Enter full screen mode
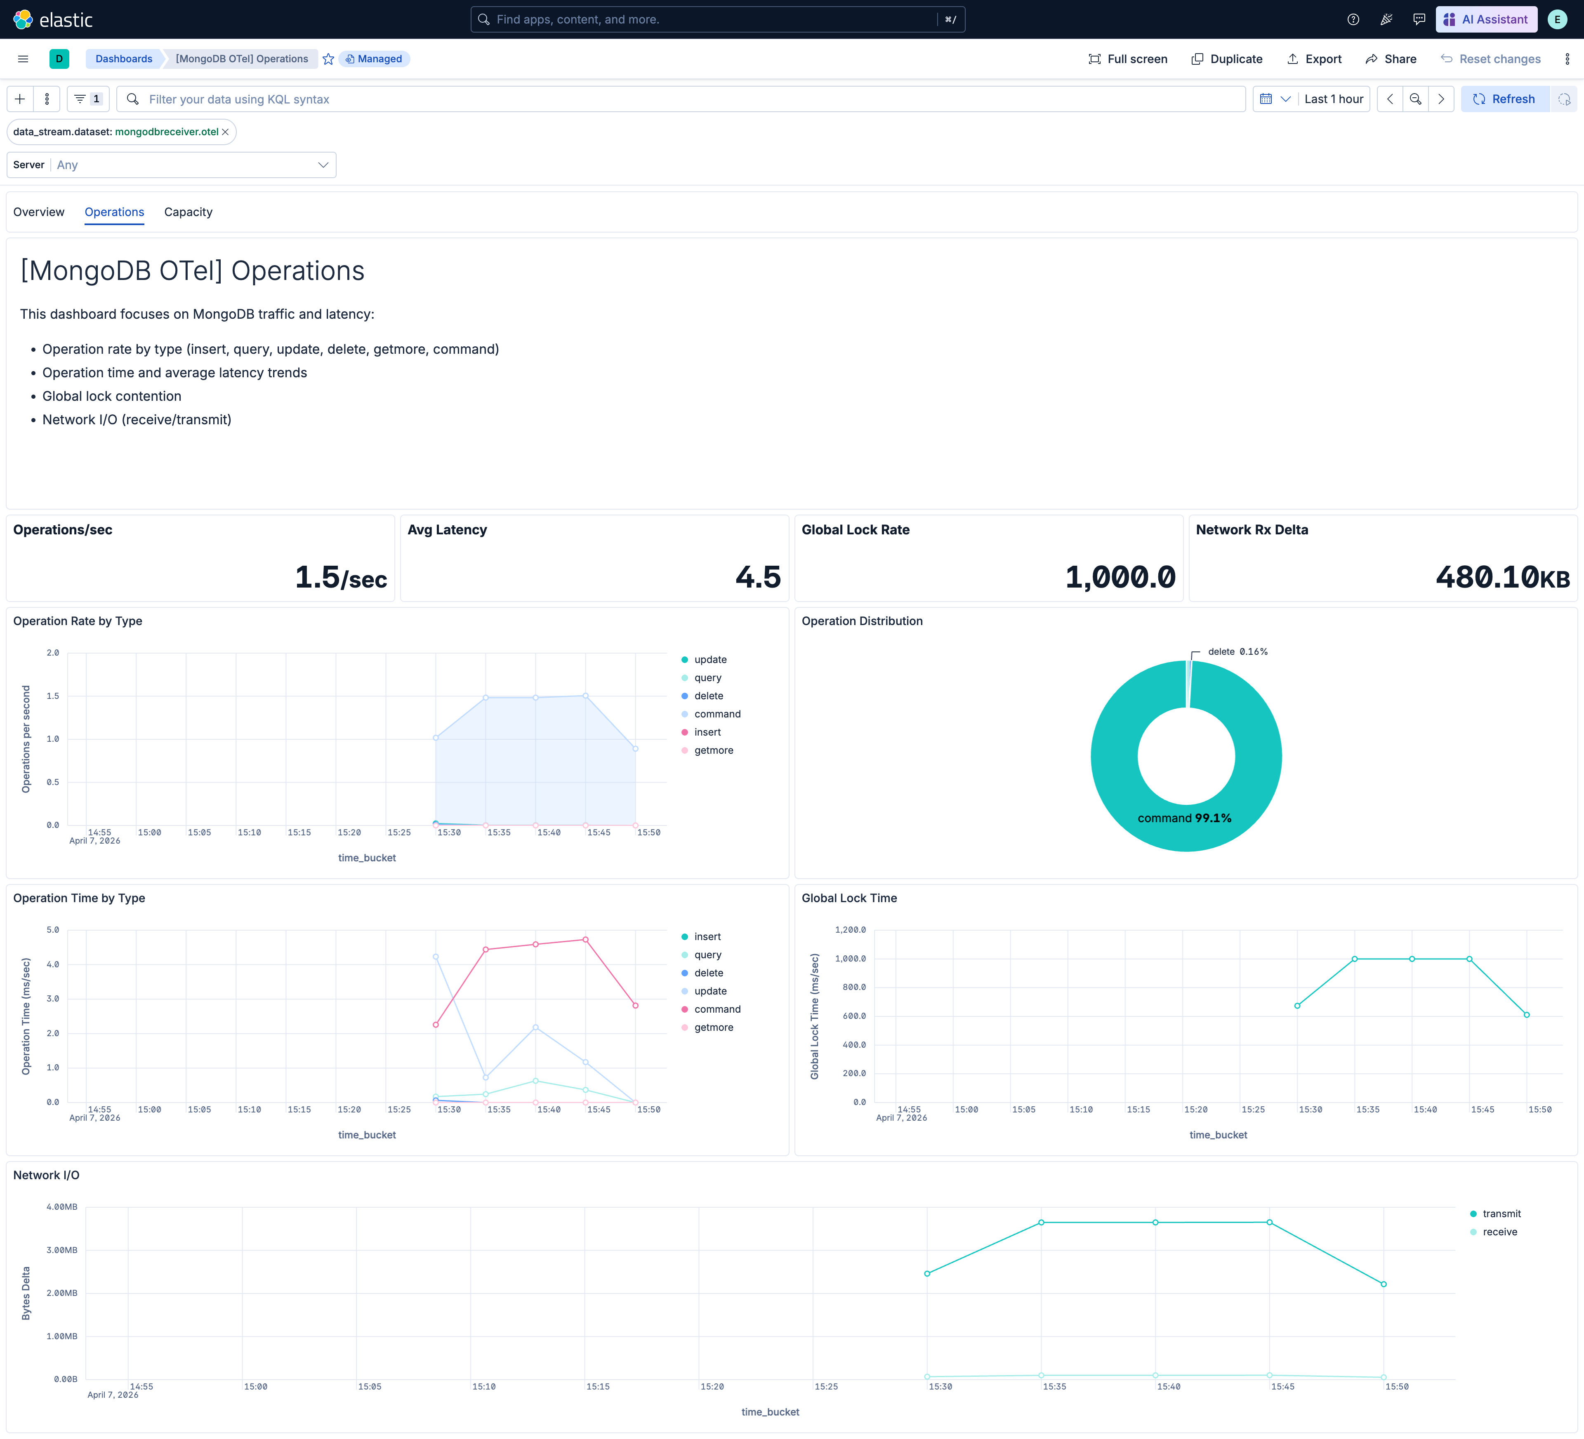Image resolution: width=1584 pixels, height=1439 pixels. tap(1127, 58)
